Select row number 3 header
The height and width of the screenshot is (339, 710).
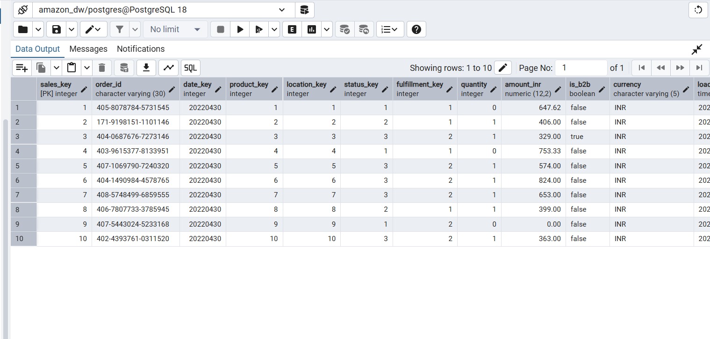(24, 137)
